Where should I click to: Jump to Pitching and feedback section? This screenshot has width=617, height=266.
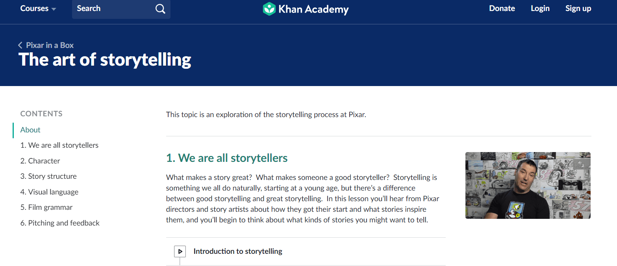(60, 223)
